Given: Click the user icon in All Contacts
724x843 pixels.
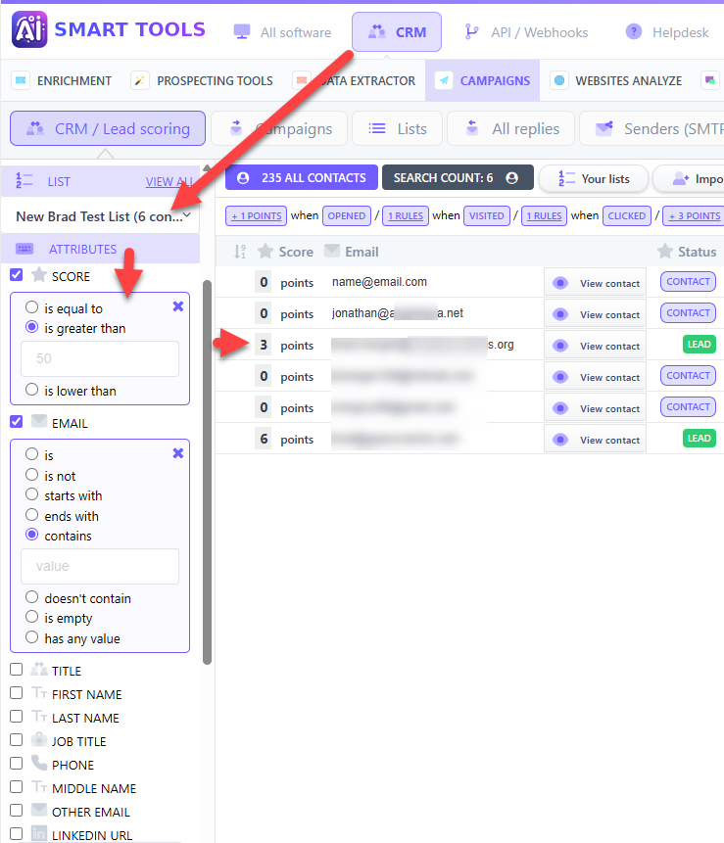Looking at the screenshot, I should point(243,178).
